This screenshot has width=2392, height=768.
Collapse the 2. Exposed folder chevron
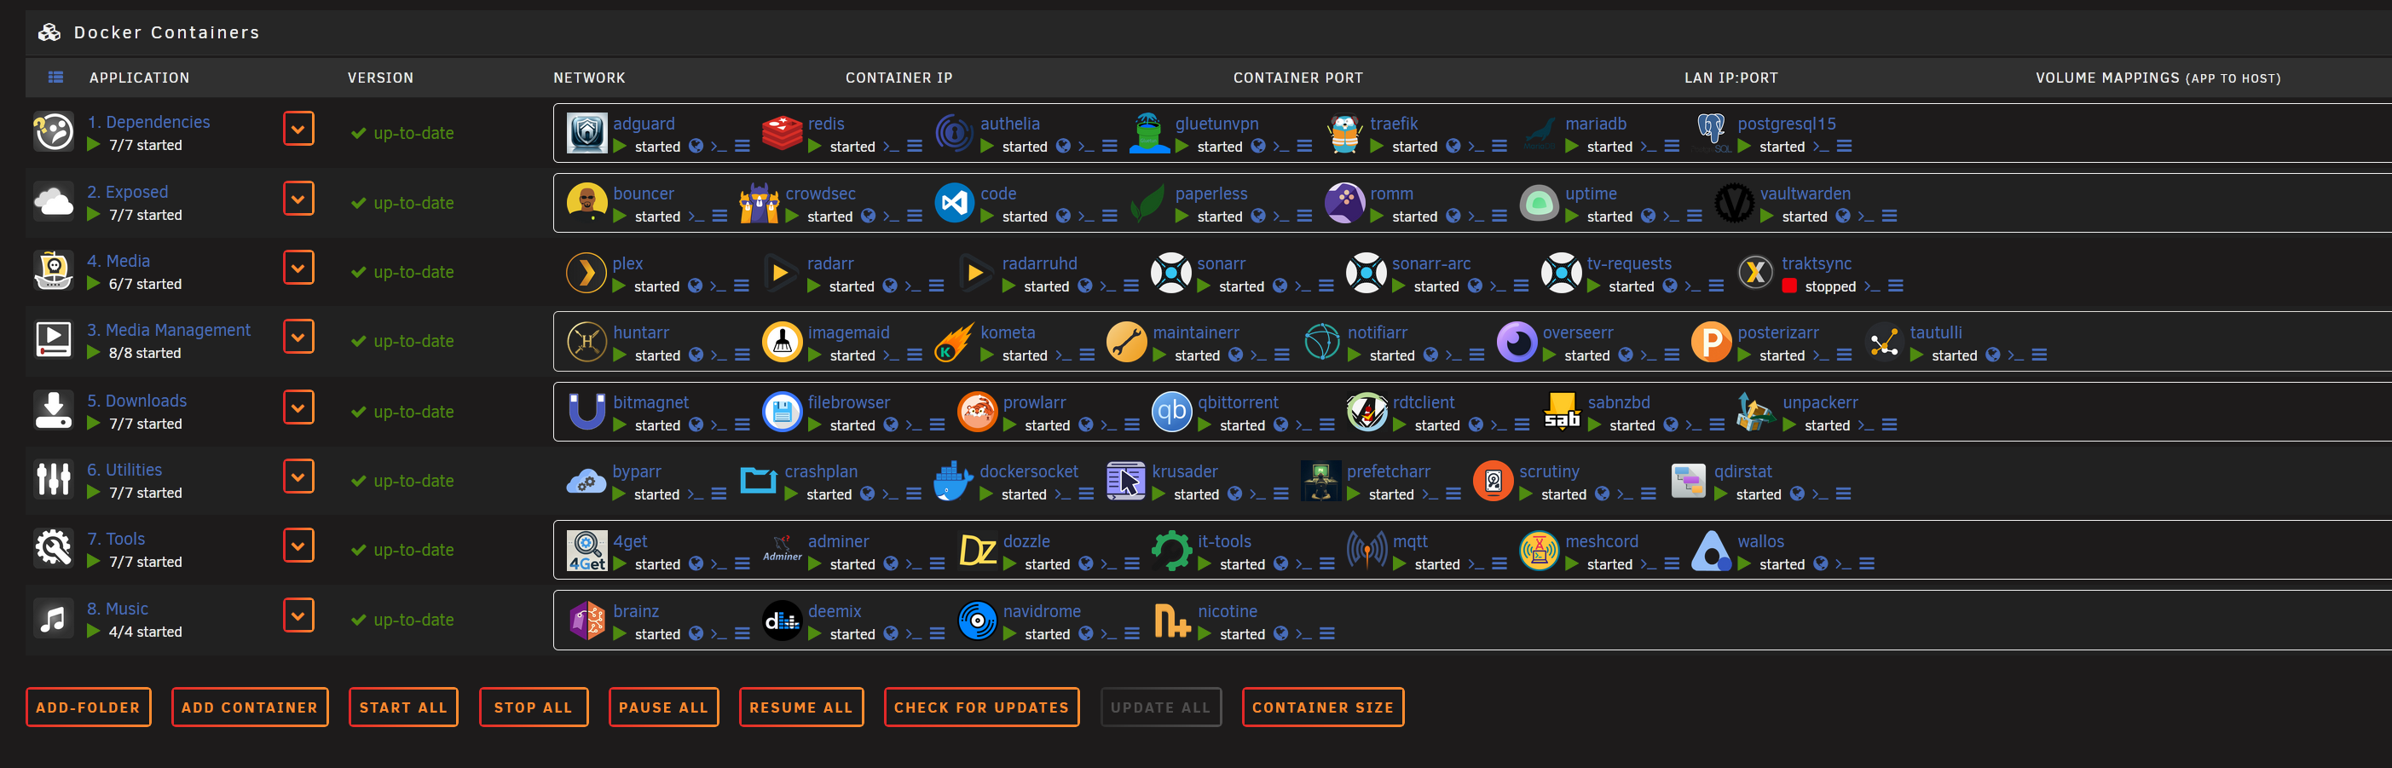coord(298,199)
